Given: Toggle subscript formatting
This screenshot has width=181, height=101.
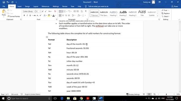Looking at the screenshot, I should [x=38, y=15].
